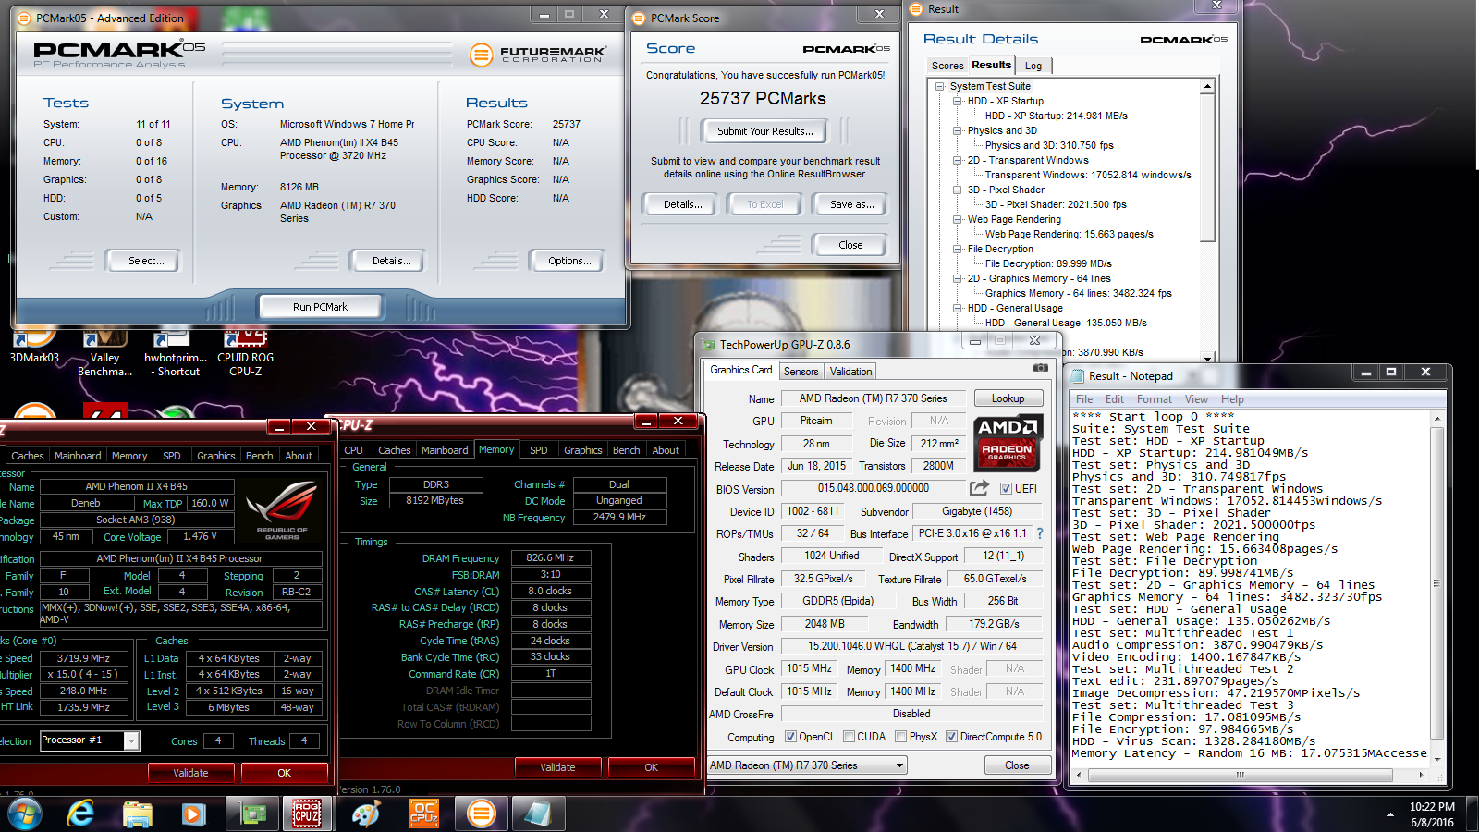Switch to Sensors tab in GPU-Z

click(801, 372)
